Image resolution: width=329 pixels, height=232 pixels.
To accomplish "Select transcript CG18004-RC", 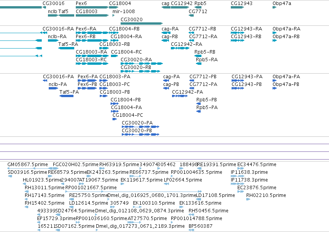I will [x=114, y=56].
